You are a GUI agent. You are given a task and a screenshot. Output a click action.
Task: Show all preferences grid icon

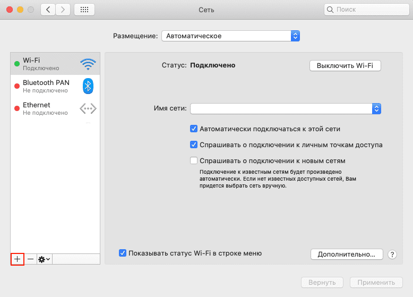pos(84,10)
